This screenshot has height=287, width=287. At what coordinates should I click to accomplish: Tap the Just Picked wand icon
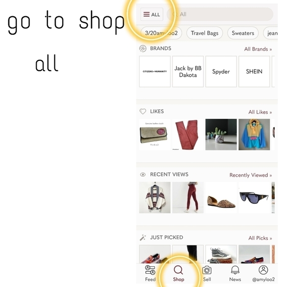(x=143, y=238)
